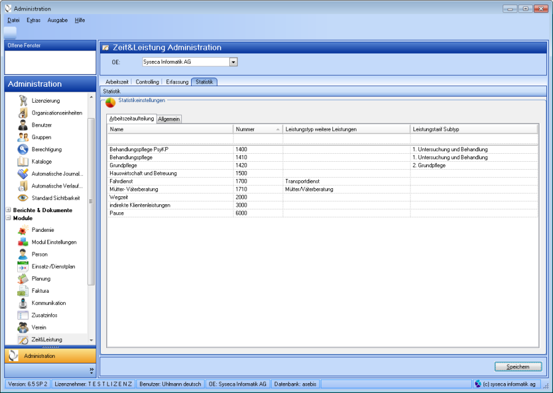The image size is (553, 393).
Task: Open the Einsatz-/Dienstplan calendar icon
Action: coord(23,266)
